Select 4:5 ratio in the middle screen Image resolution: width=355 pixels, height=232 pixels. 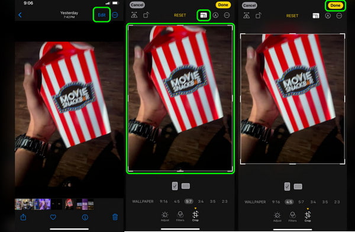pyautogui.click(x=176, y=201)
